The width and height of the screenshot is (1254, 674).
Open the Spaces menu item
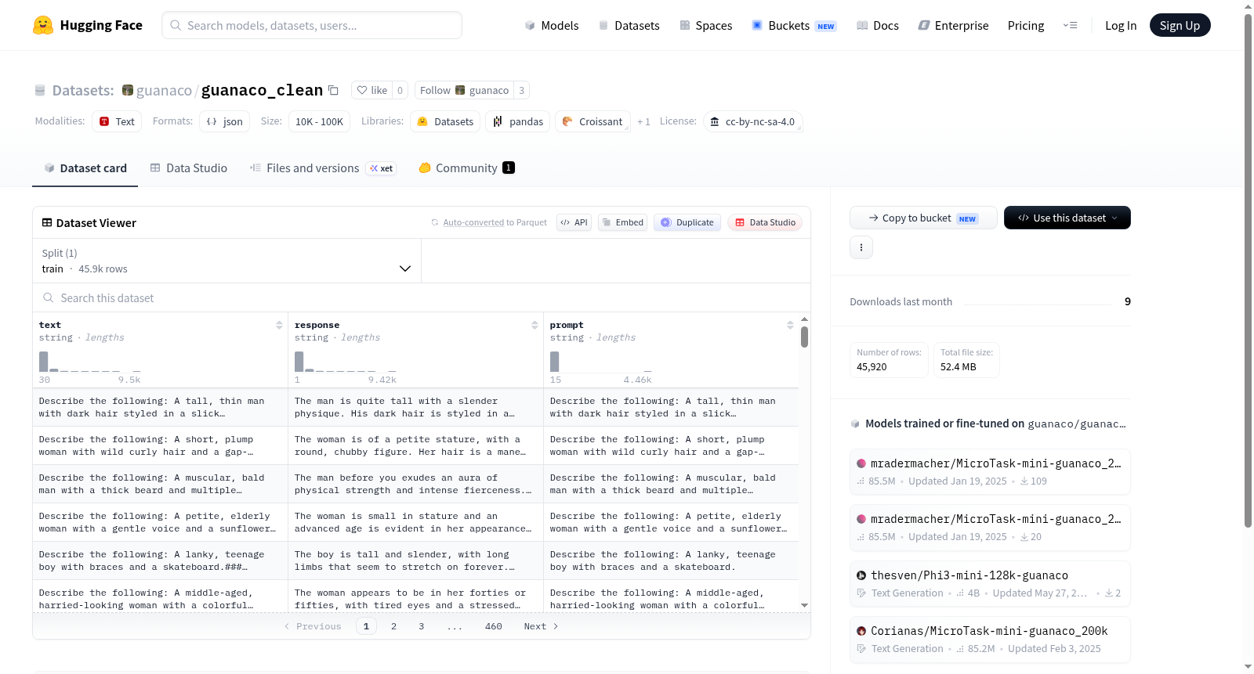click(705, 25)
